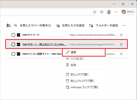This screenshot has width=137, height=100.
Task: Select the checkbox for FMVマイページ
Action: click(x=13, y=35)
